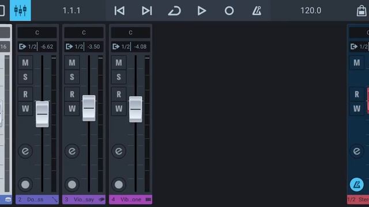Enable Write automation on track 3

point(72,109)
